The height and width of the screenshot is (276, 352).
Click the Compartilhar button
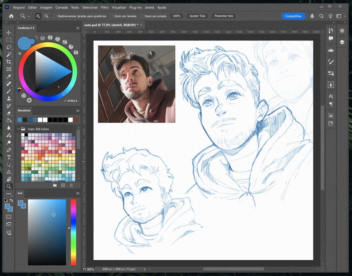[293, 16]
